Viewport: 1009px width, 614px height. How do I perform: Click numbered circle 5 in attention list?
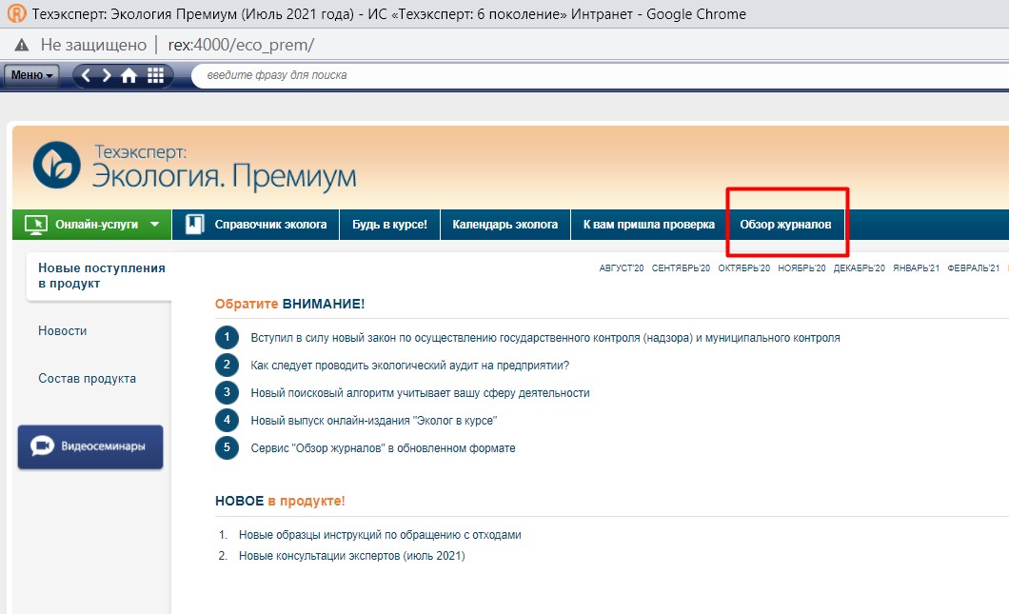(227, 448)
